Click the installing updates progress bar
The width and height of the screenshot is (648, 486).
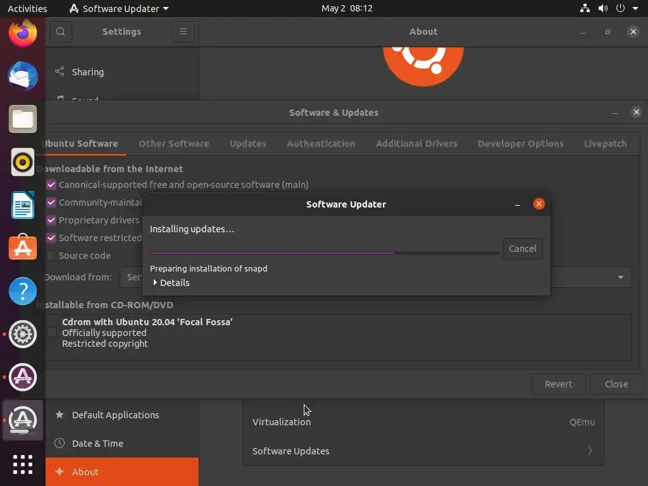click(324, 252)
